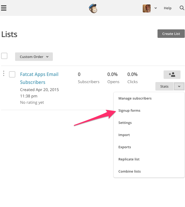
Task: Click 'No rating yet' text
Action: tap(32, 102)
